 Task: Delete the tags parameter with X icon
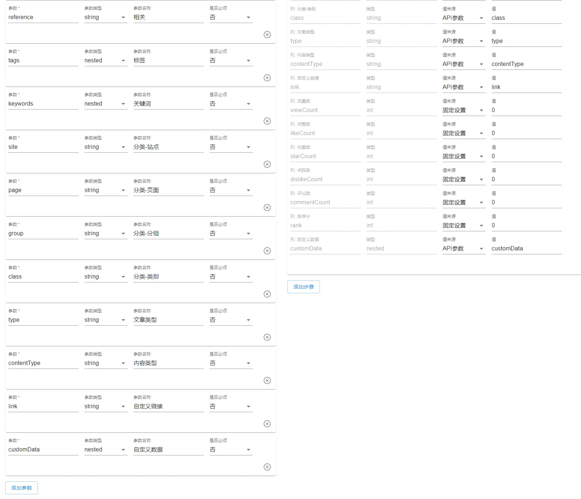point(267,78)
